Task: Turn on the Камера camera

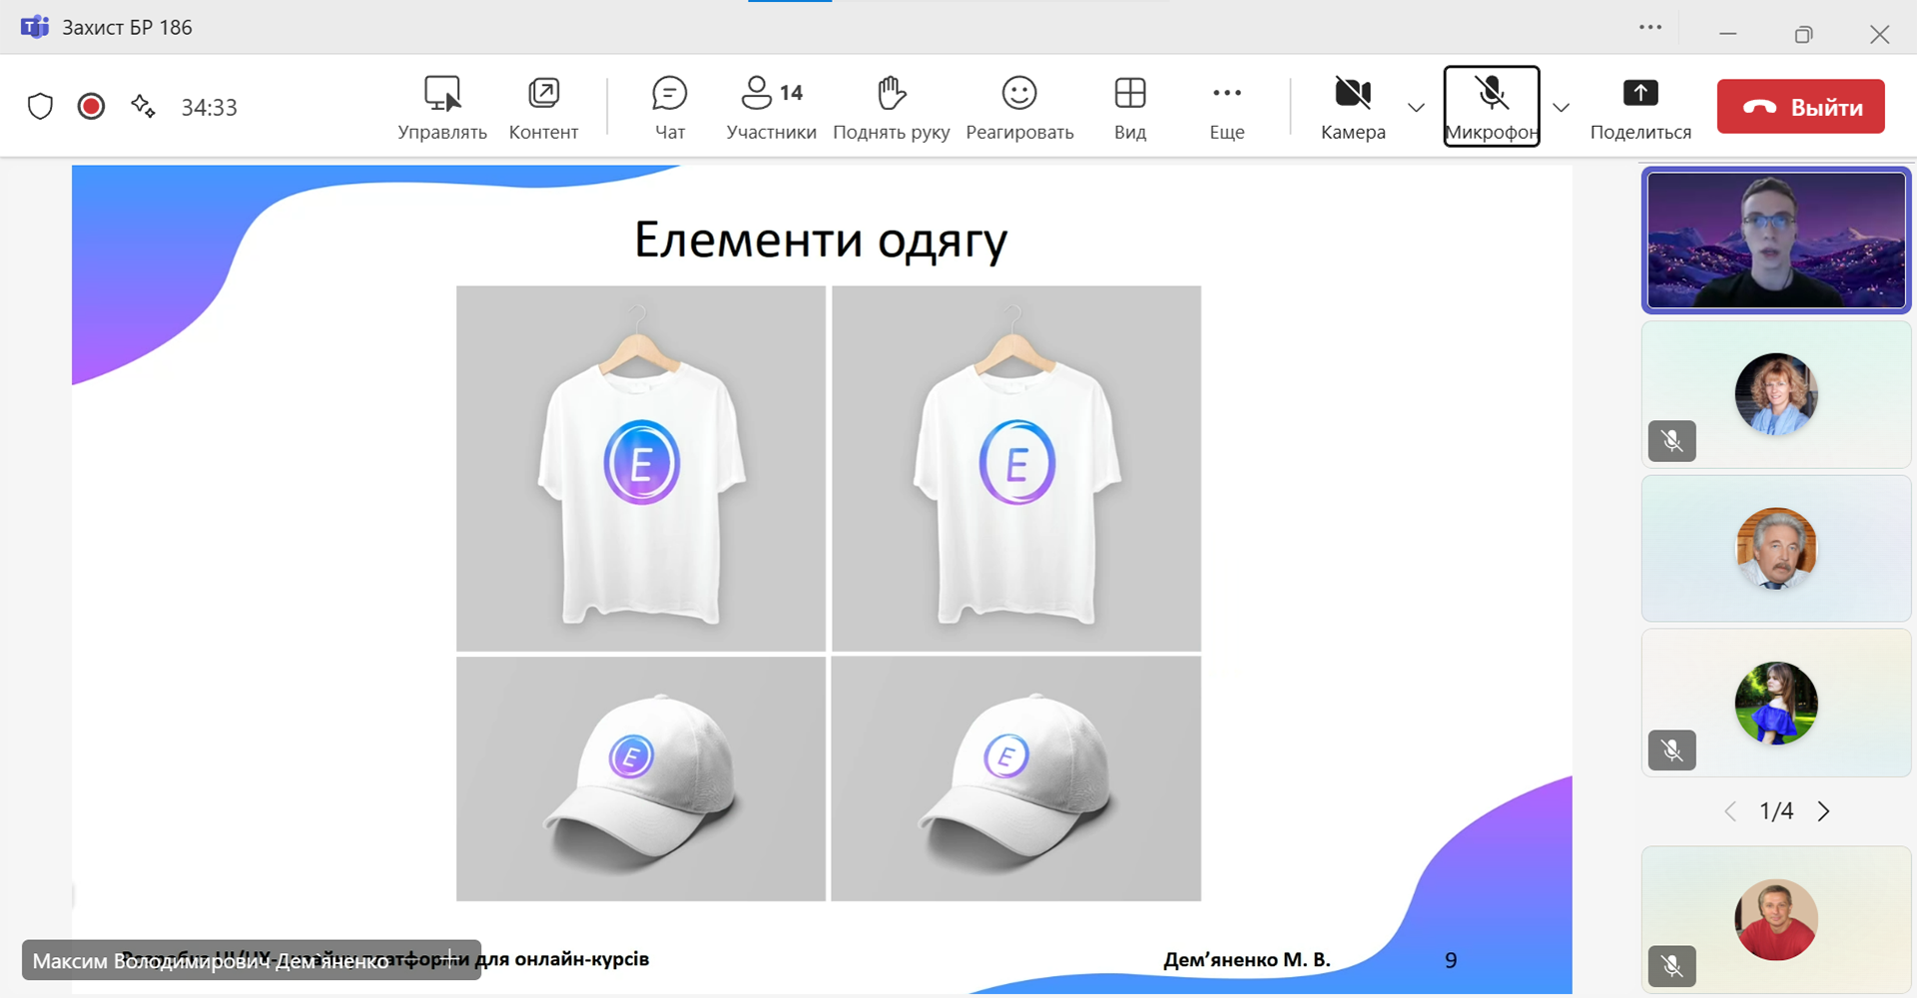Action: (x=1353, y=107)
